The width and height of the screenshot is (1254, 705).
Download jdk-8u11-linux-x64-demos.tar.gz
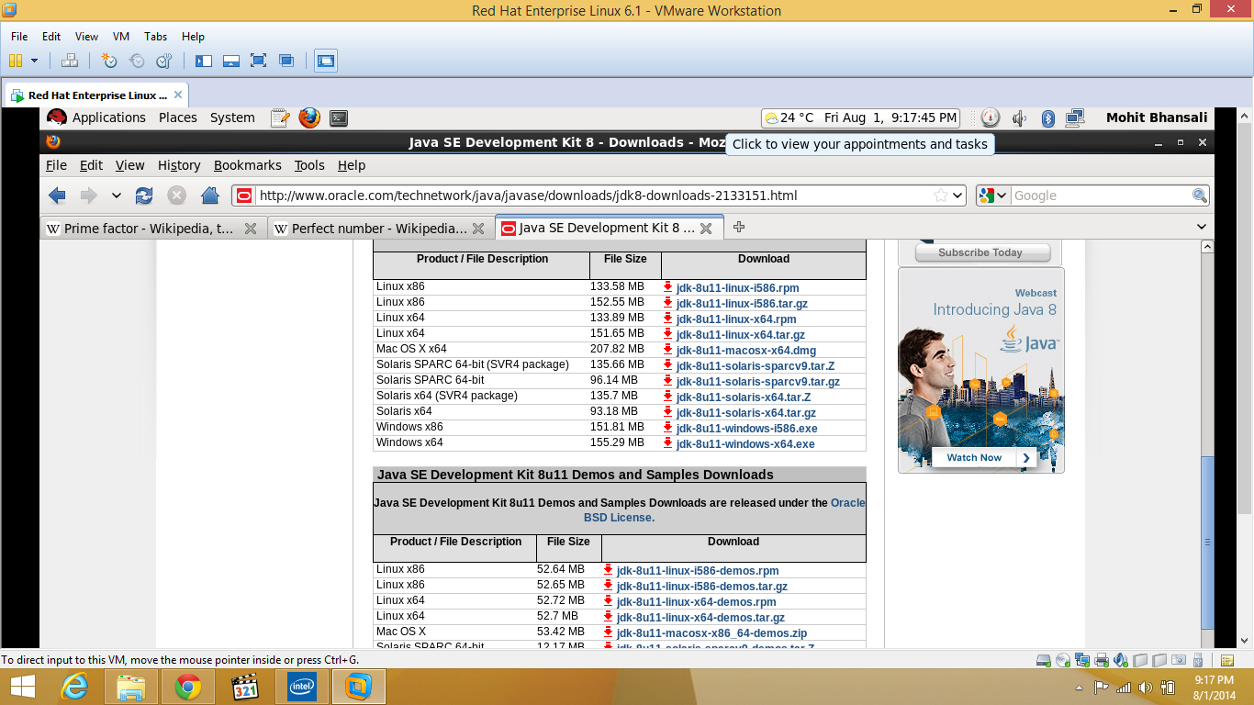[x=700, y=617]
